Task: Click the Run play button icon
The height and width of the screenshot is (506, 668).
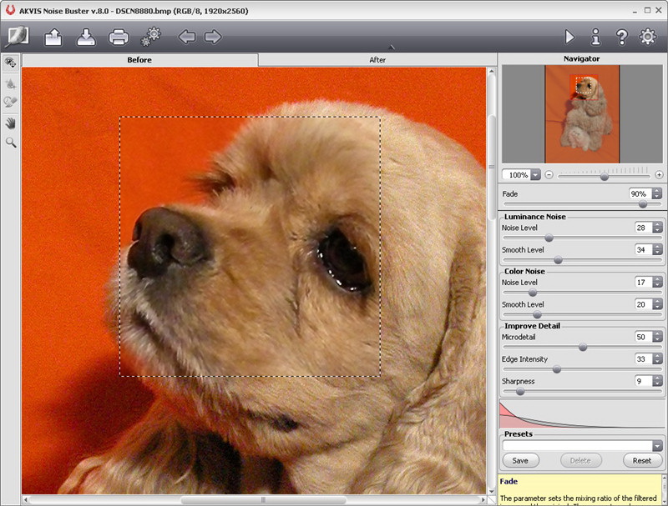Action: (x=569, y=37)
